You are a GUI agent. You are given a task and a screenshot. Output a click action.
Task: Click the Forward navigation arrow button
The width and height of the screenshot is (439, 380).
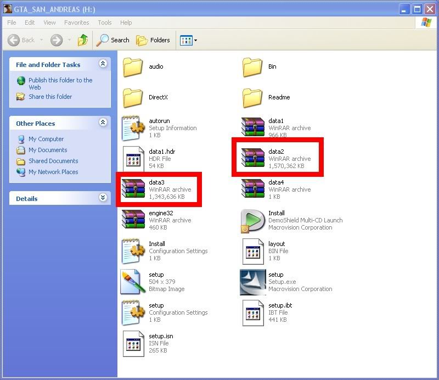point(57,40)
